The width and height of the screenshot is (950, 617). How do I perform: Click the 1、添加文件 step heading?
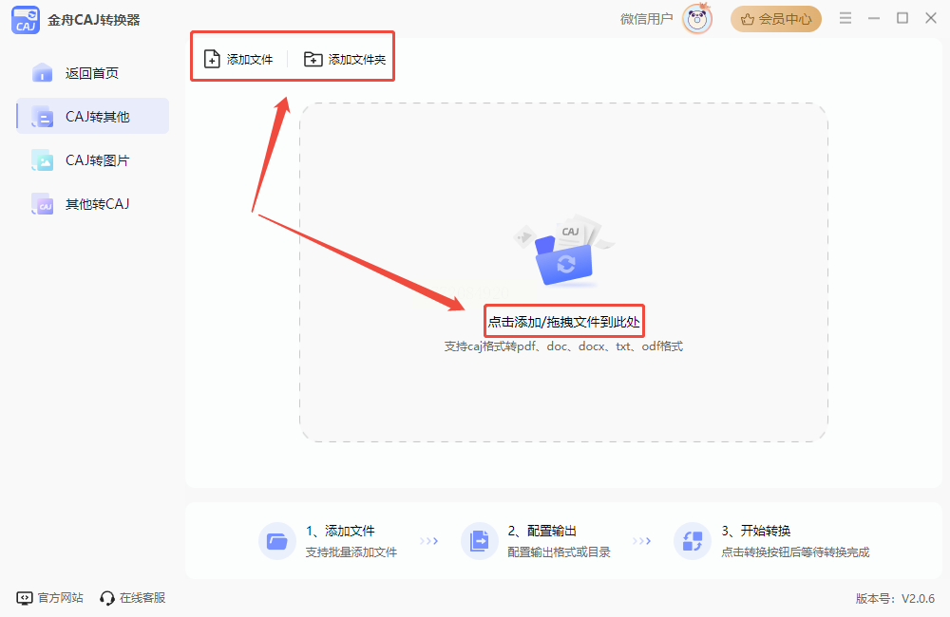340,531
